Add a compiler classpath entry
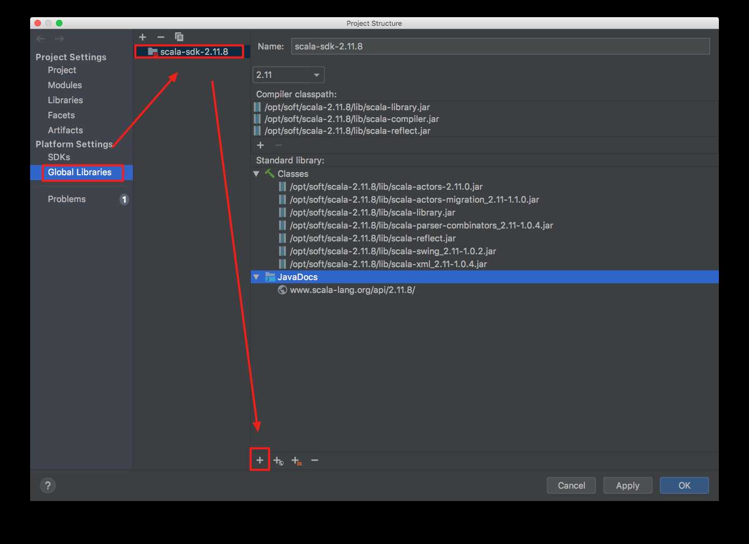749x544 pixels. click(x=260, y=145)
